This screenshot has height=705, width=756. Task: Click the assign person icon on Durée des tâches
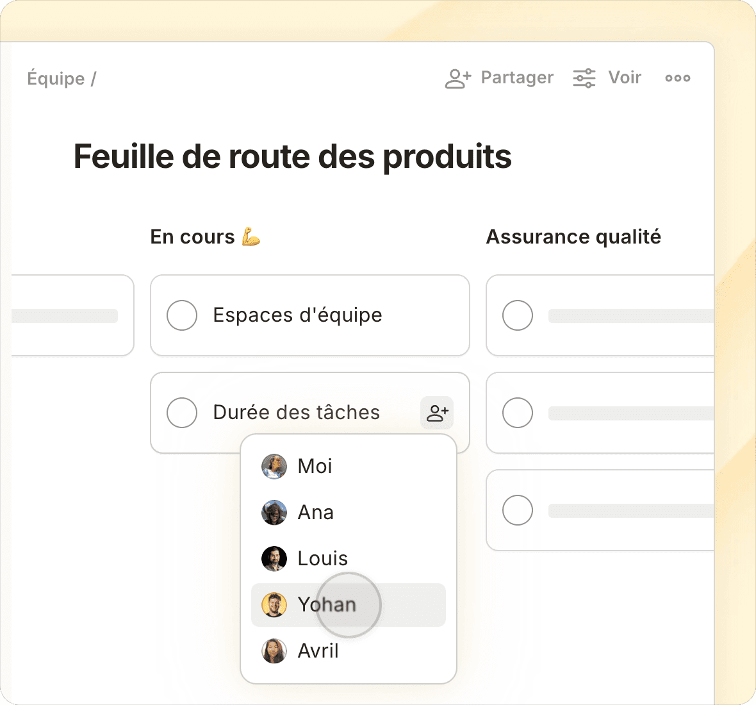tap(437, 413)
